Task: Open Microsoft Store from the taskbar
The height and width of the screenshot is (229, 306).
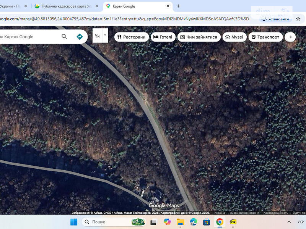Action: 206,222
